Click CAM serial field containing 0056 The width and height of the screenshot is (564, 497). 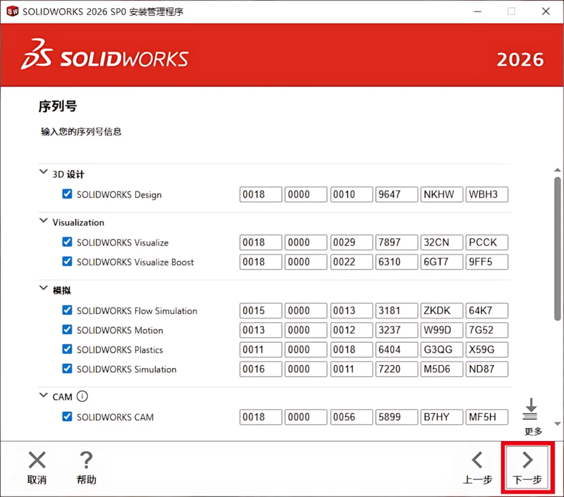pos(351,417)
